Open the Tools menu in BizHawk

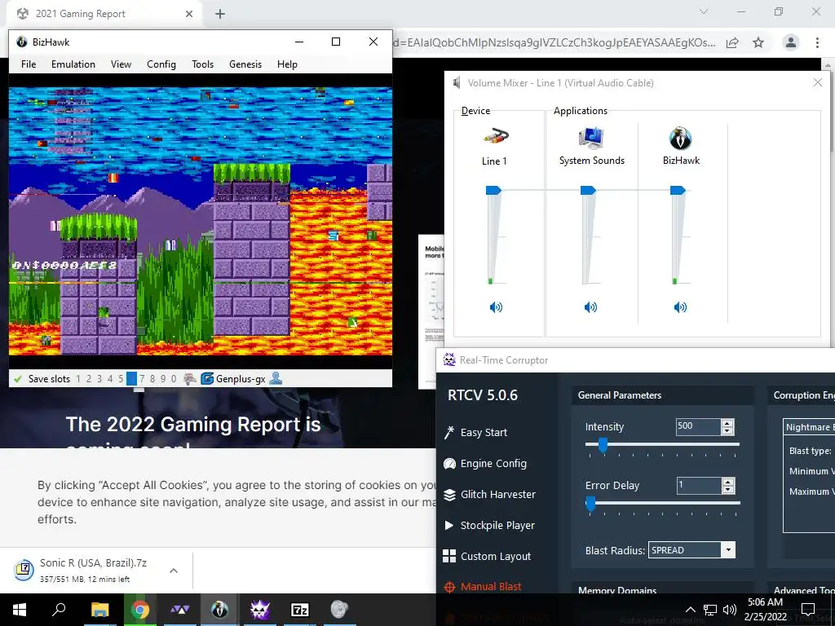202,64
